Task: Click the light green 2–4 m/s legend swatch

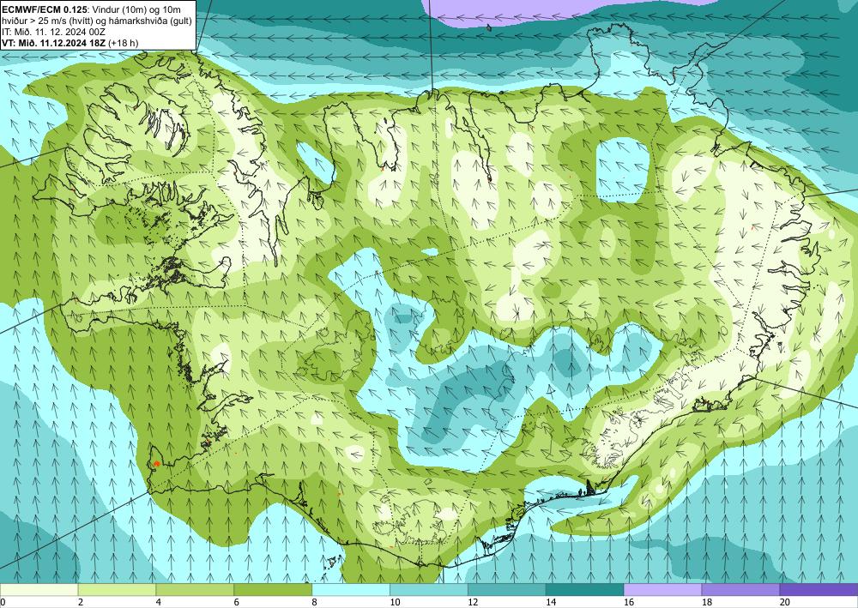Action: (117, 589)
